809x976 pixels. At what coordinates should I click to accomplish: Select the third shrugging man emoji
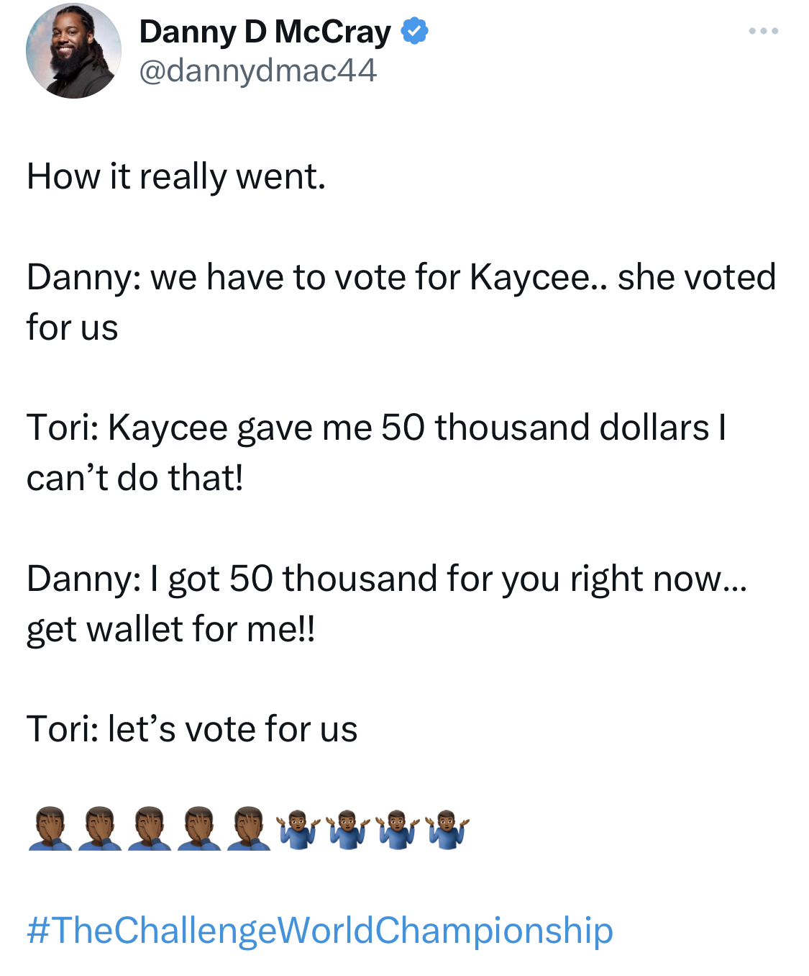(398, 828)
